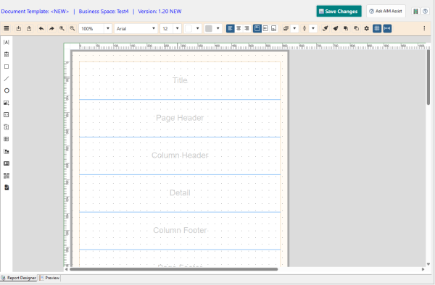The image size is (435, 285).
Task: Undo the last action
Action: [41, 28]
